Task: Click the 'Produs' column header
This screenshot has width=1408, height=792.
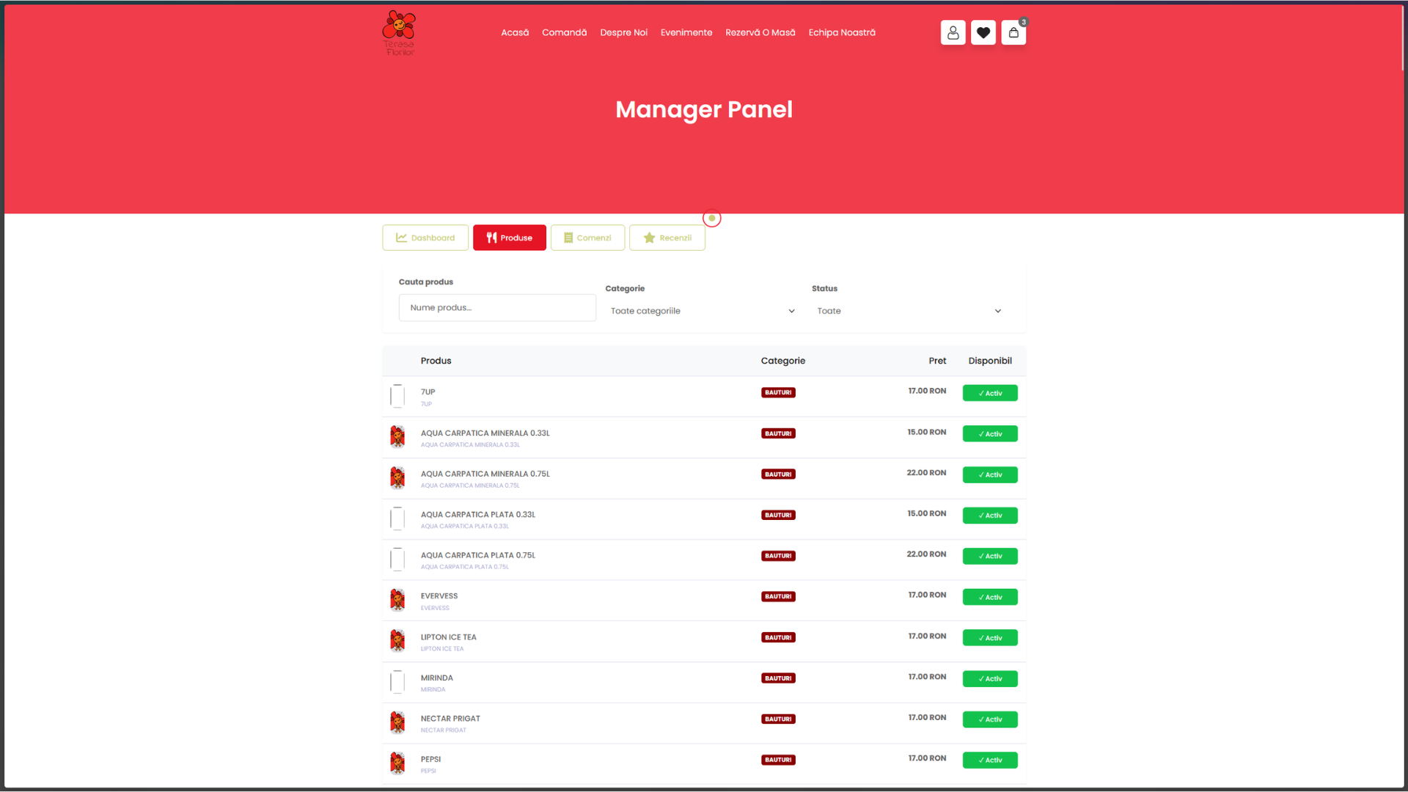Action: click(436, 361)
